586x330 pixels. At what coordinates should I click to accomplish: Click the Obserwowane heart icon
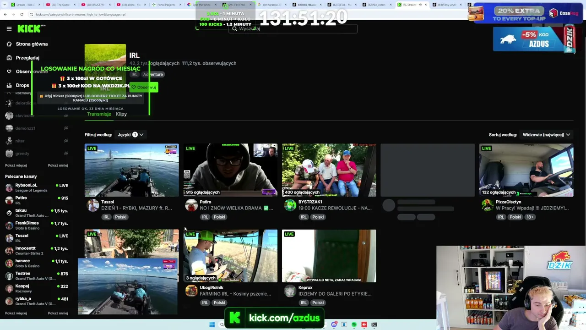tap(9, 71)
